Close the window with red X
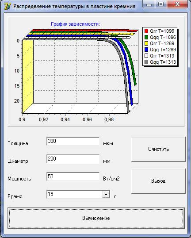Viewport: 191px width, 238px height. pyautogui.click(x=177, y=4)
